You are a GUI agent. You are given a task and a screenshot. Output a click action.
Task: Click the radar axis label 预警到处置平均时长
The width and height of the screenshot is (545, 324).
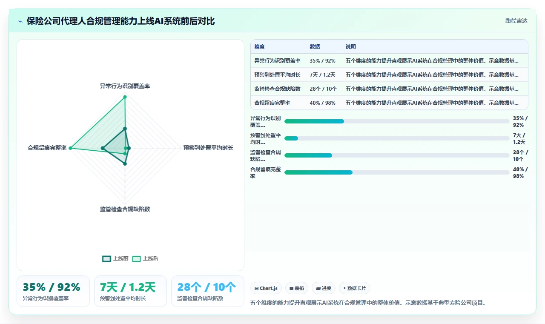point(208,148)
